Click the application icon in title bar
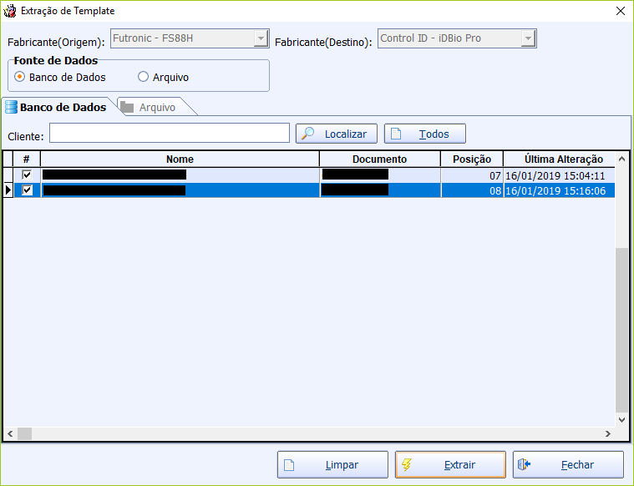Screen dimensions: 634x486 click(10, 11)
